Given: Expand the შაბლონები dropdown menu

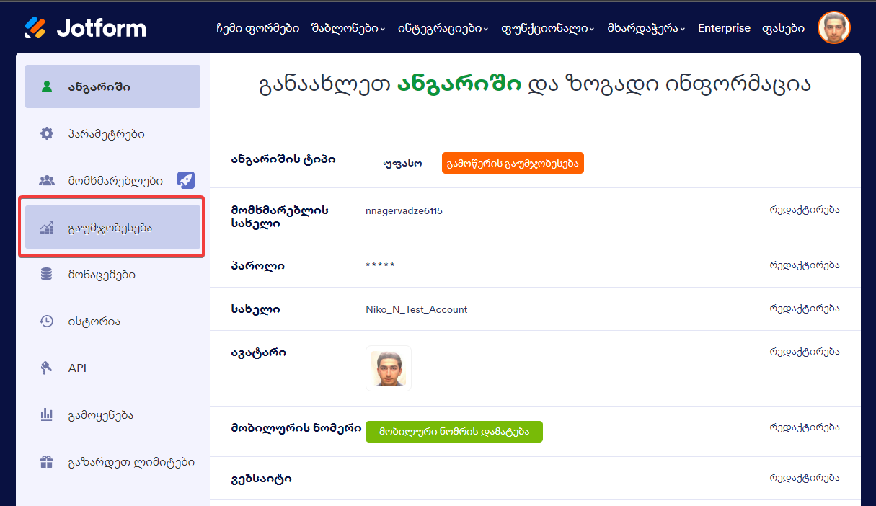Looking at the screenshot, I should [348, 28].
